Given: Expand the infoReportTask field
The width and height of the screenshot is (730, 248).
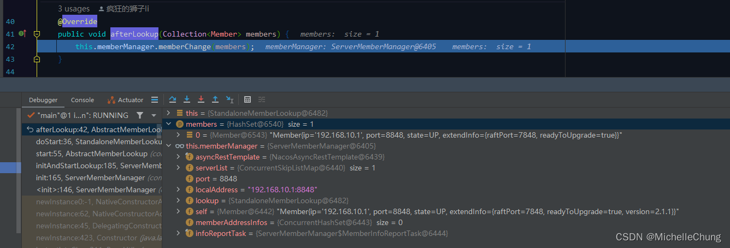Looking at the screenshot, I should 179,233.
